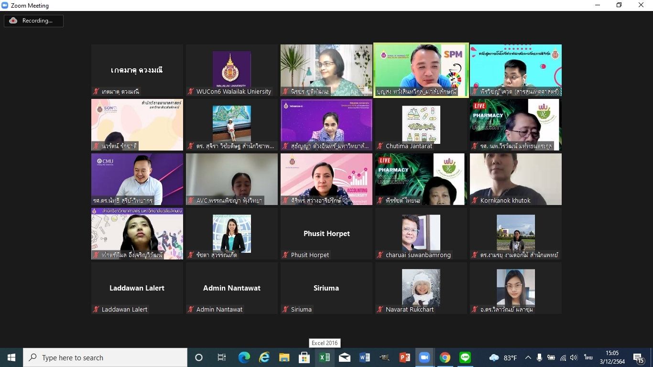Select the Navarat Rukchart participant tile
Viewport: 653px width, 367px height.
coord(421,288)
